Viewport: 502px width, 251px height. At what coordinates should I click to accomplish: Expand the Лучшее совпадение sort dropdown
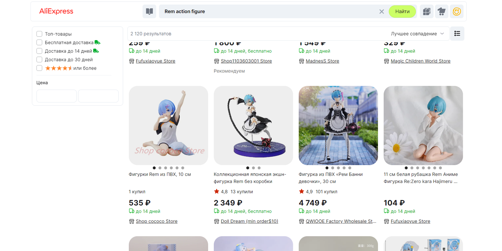pyautogui.click(x=417, y=34)
